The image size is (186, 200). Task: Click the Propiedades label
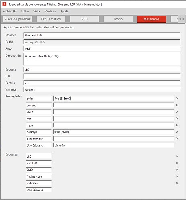(x=14, y=97)
